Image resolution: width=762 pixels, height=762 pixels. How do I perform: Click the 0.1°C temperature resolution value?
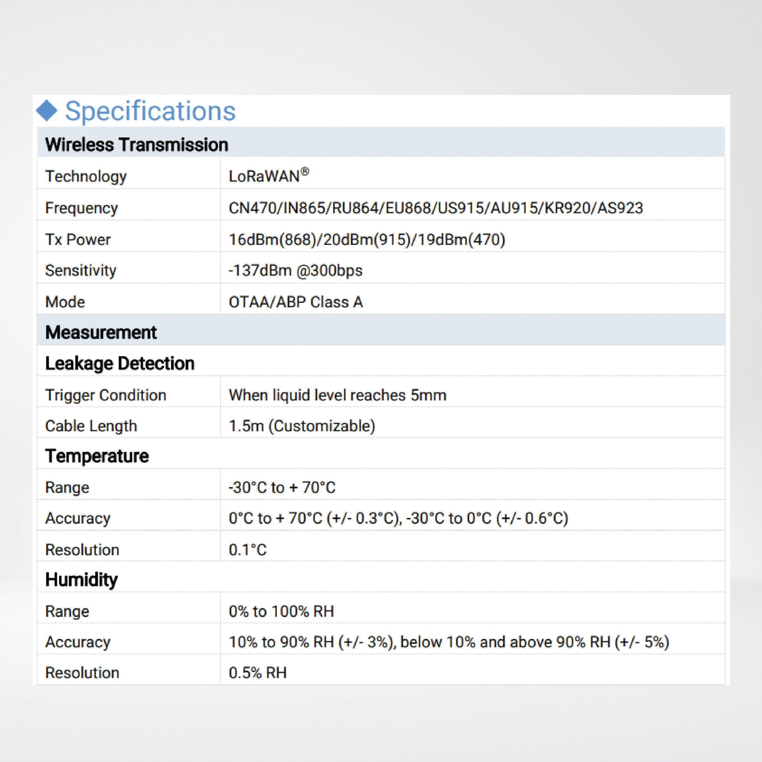tap(247, 549)
